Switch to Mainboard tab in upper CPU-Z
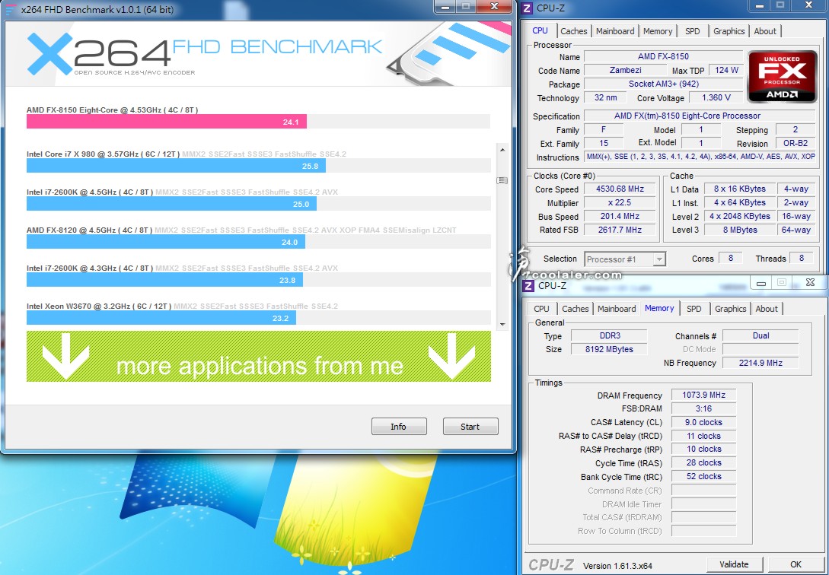 coord(615,31)
